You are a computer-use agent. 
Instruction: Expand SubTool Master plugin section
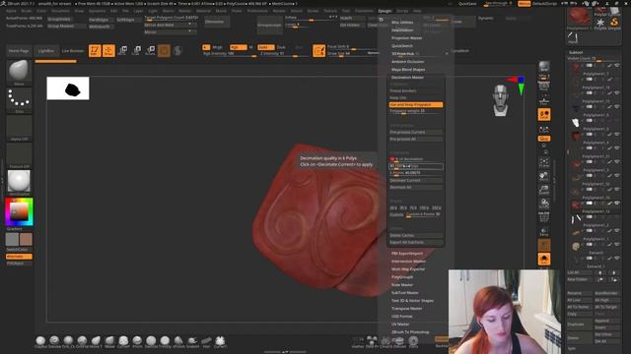point(405,293)
